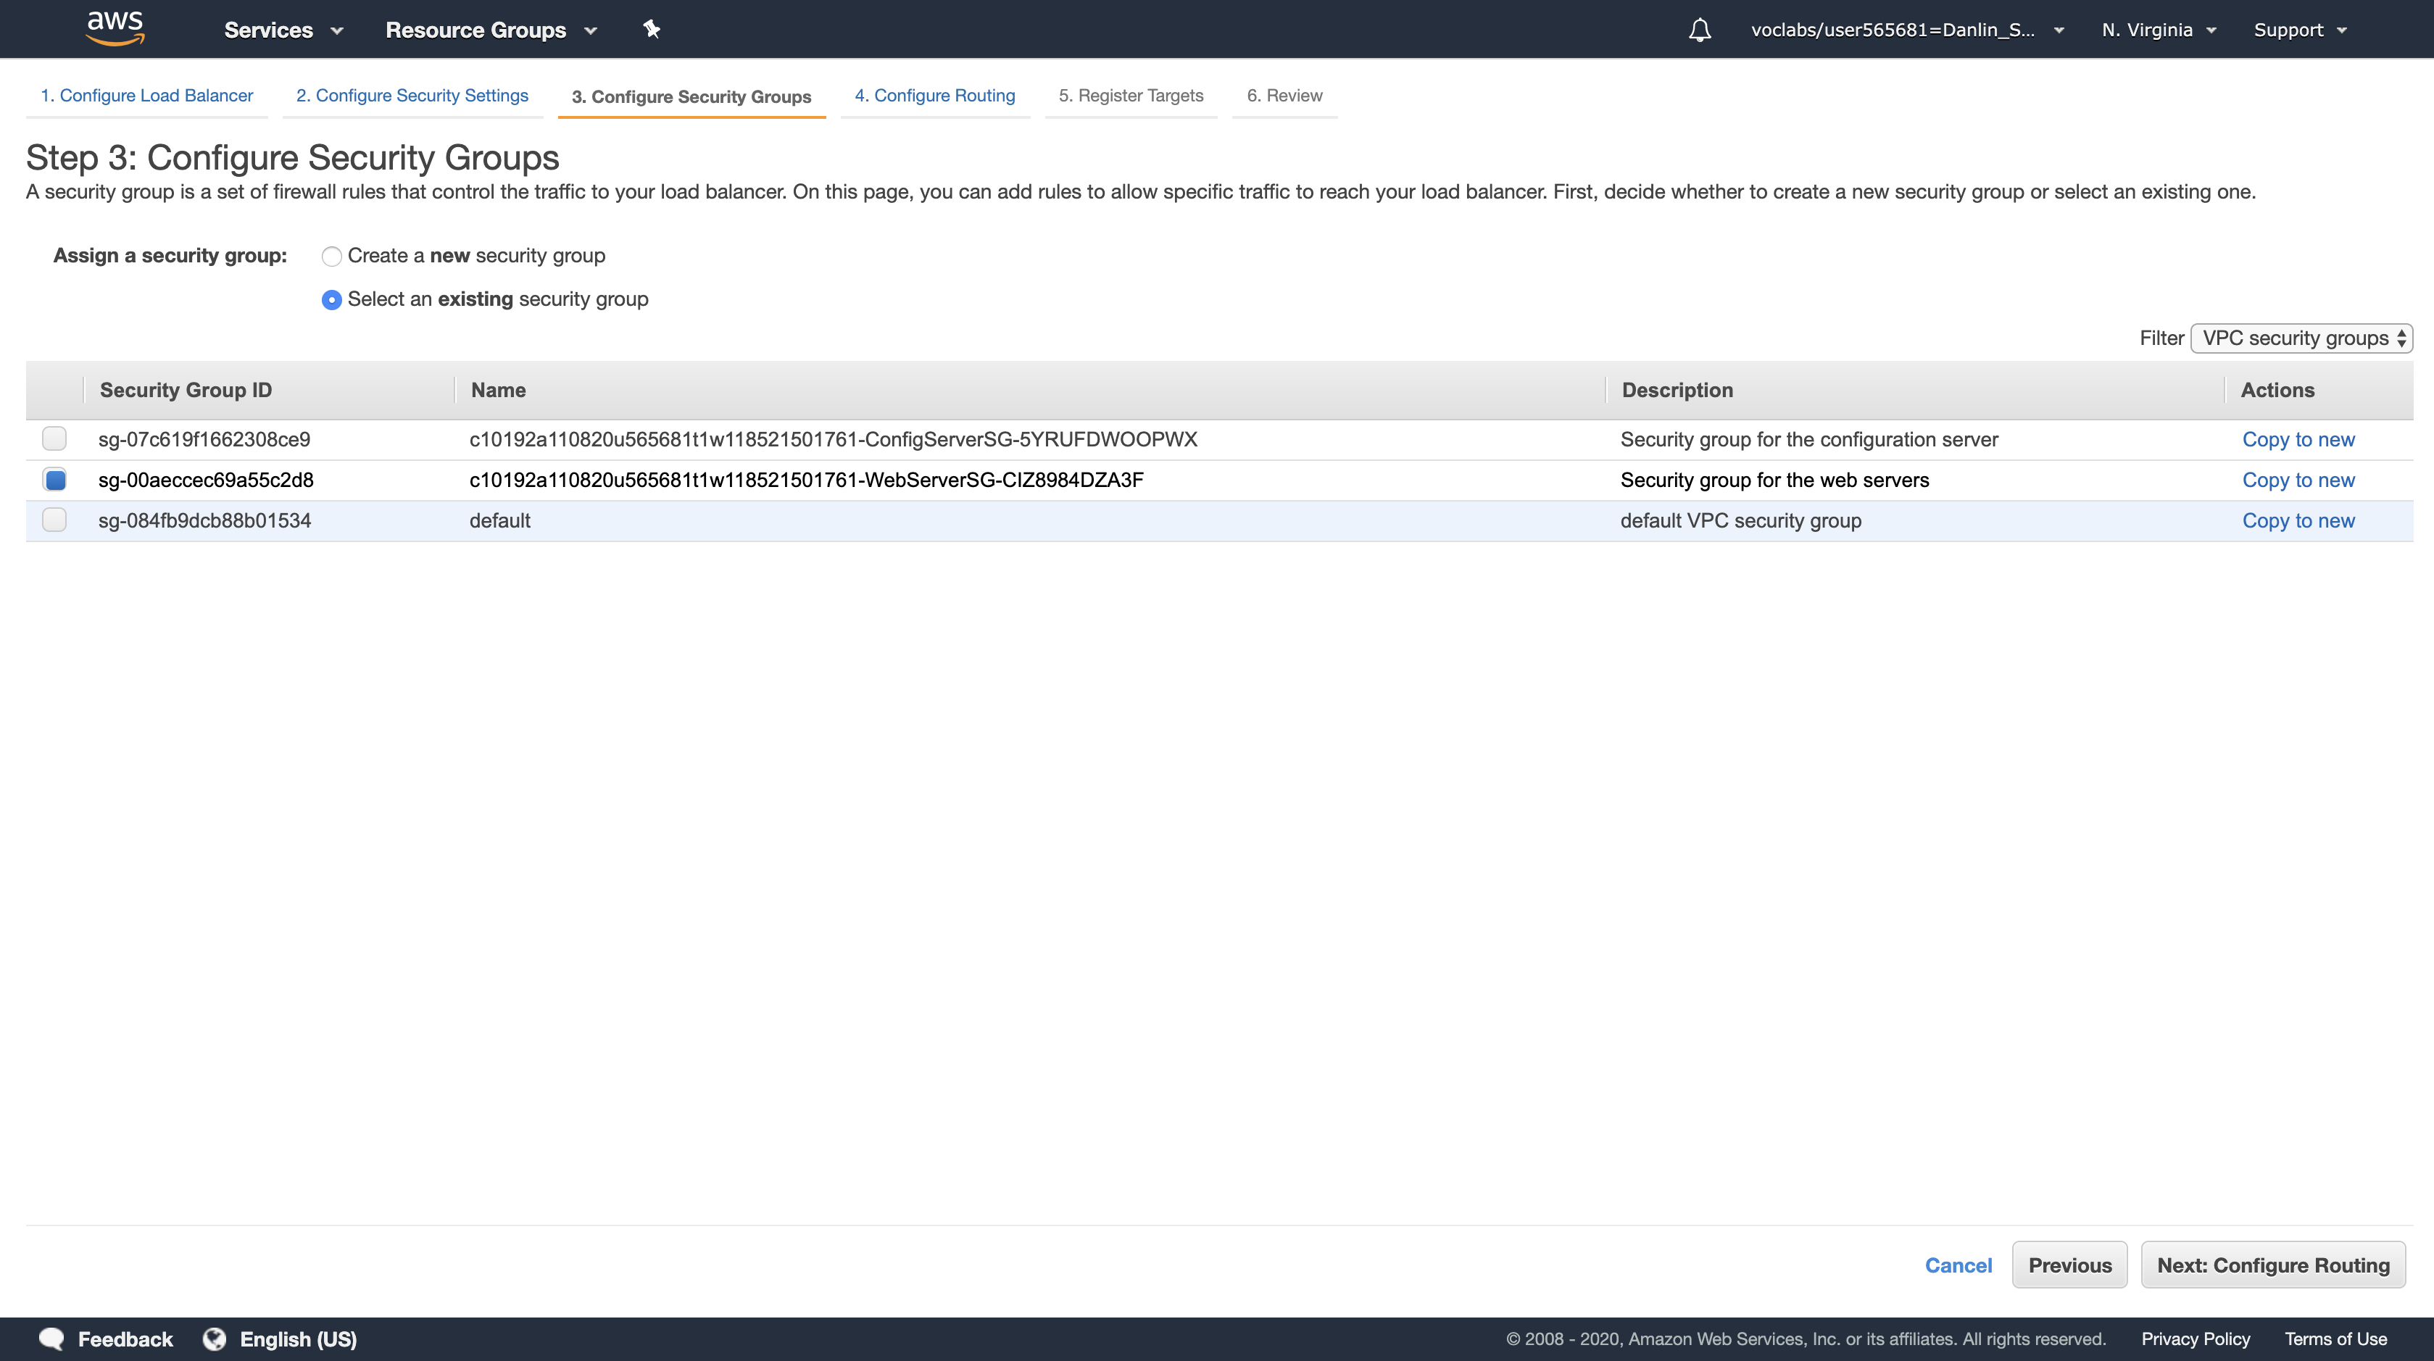This screenshot has height=1361, width=2434.
Task: Open the notifications bell icon
Action: click(x=1699, y=30)
